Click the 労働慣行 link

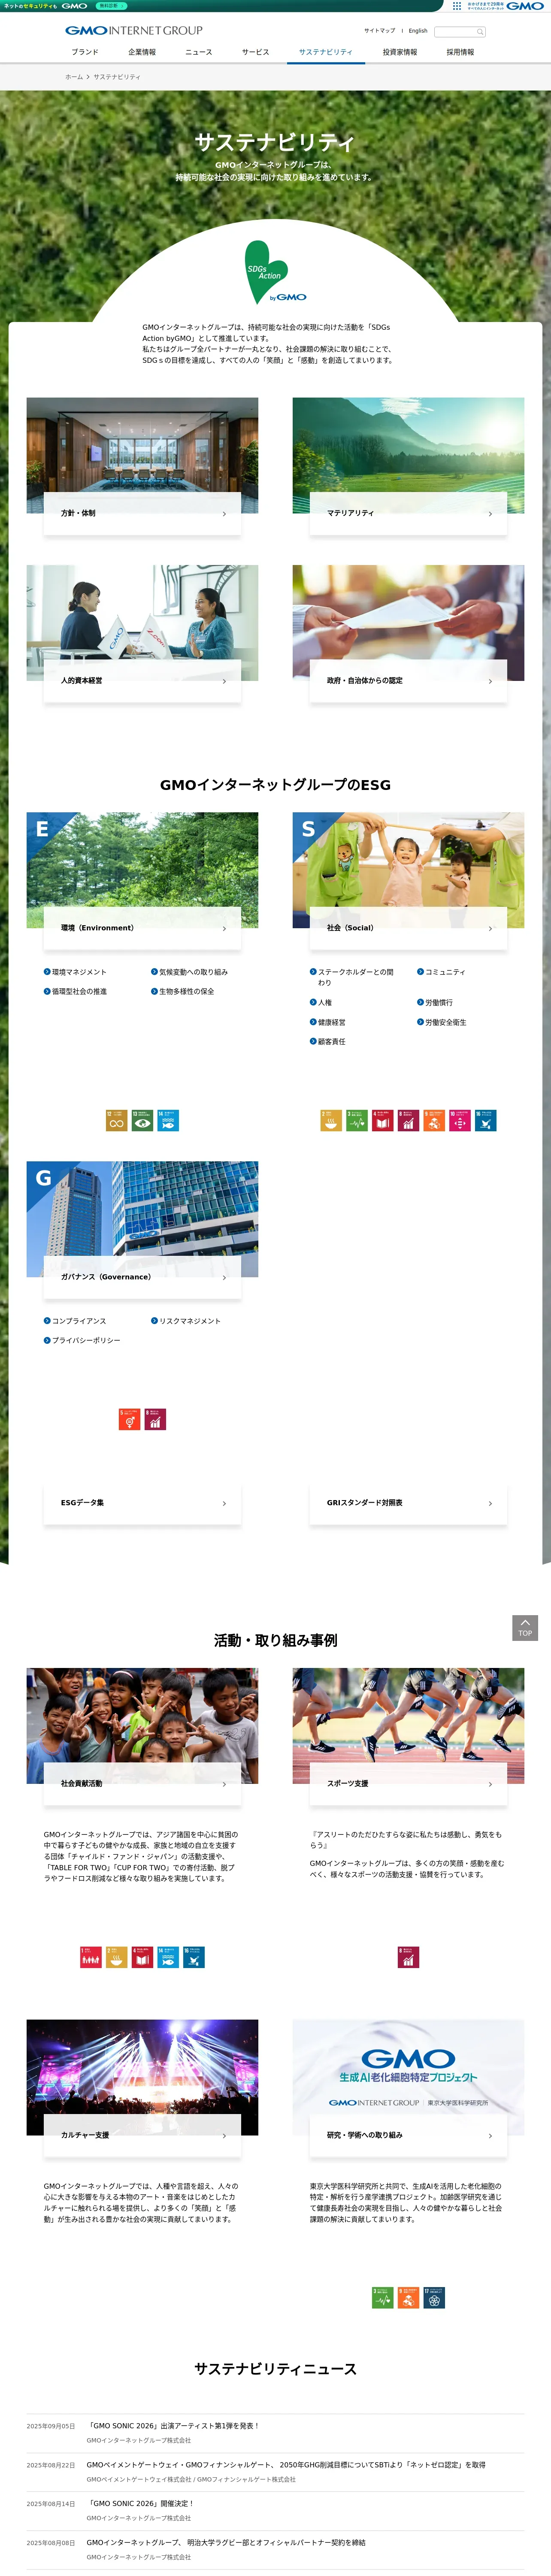pos(435,1002)
